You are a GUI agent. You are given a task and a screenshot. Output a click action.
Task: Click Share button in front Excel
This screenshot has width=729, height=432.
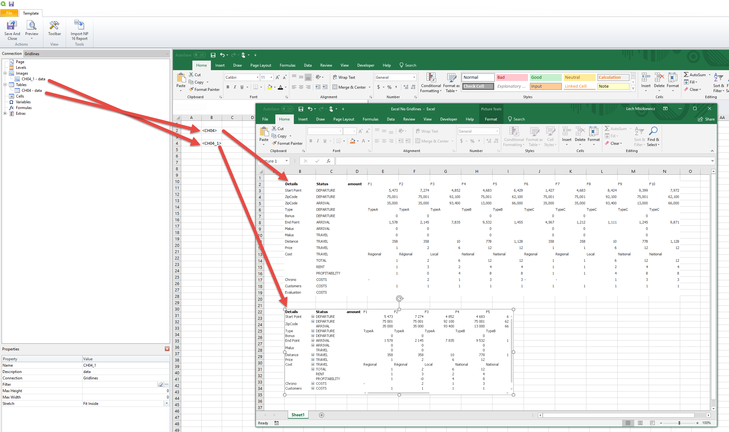pos(706,119)
